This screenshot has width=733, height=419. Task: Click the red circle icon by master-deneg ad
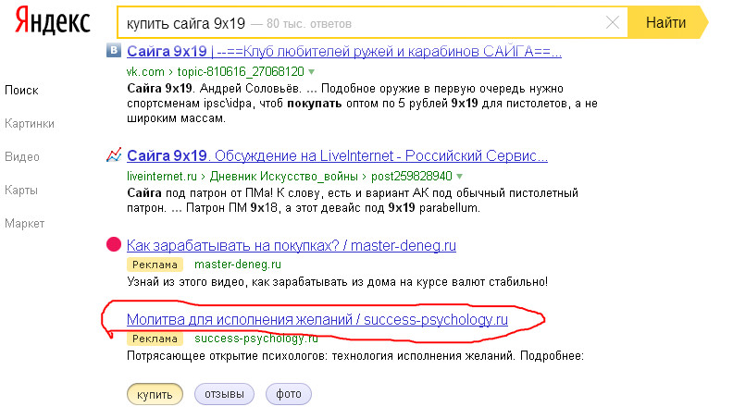click(115, 245)
